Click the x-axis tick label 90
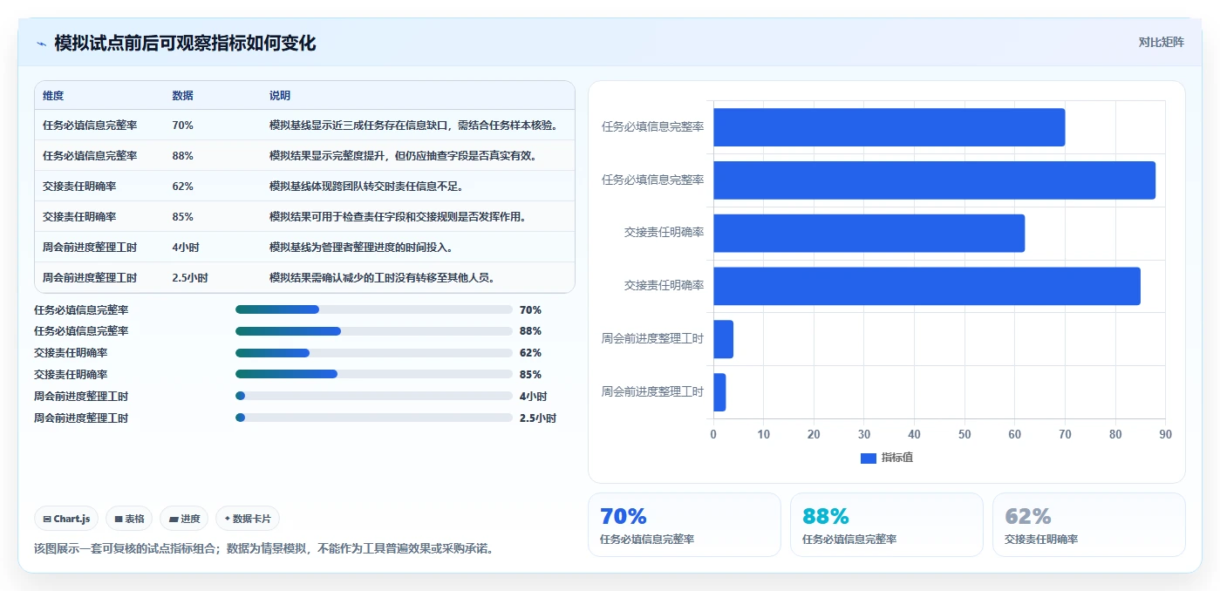 [1165, 434]
